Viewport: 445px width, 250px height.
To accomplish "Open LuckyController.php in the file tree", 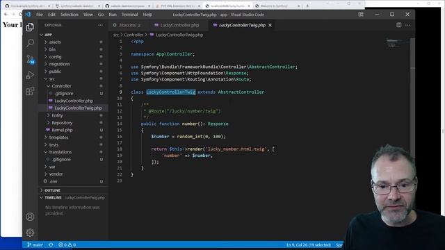I will point(73,101).
